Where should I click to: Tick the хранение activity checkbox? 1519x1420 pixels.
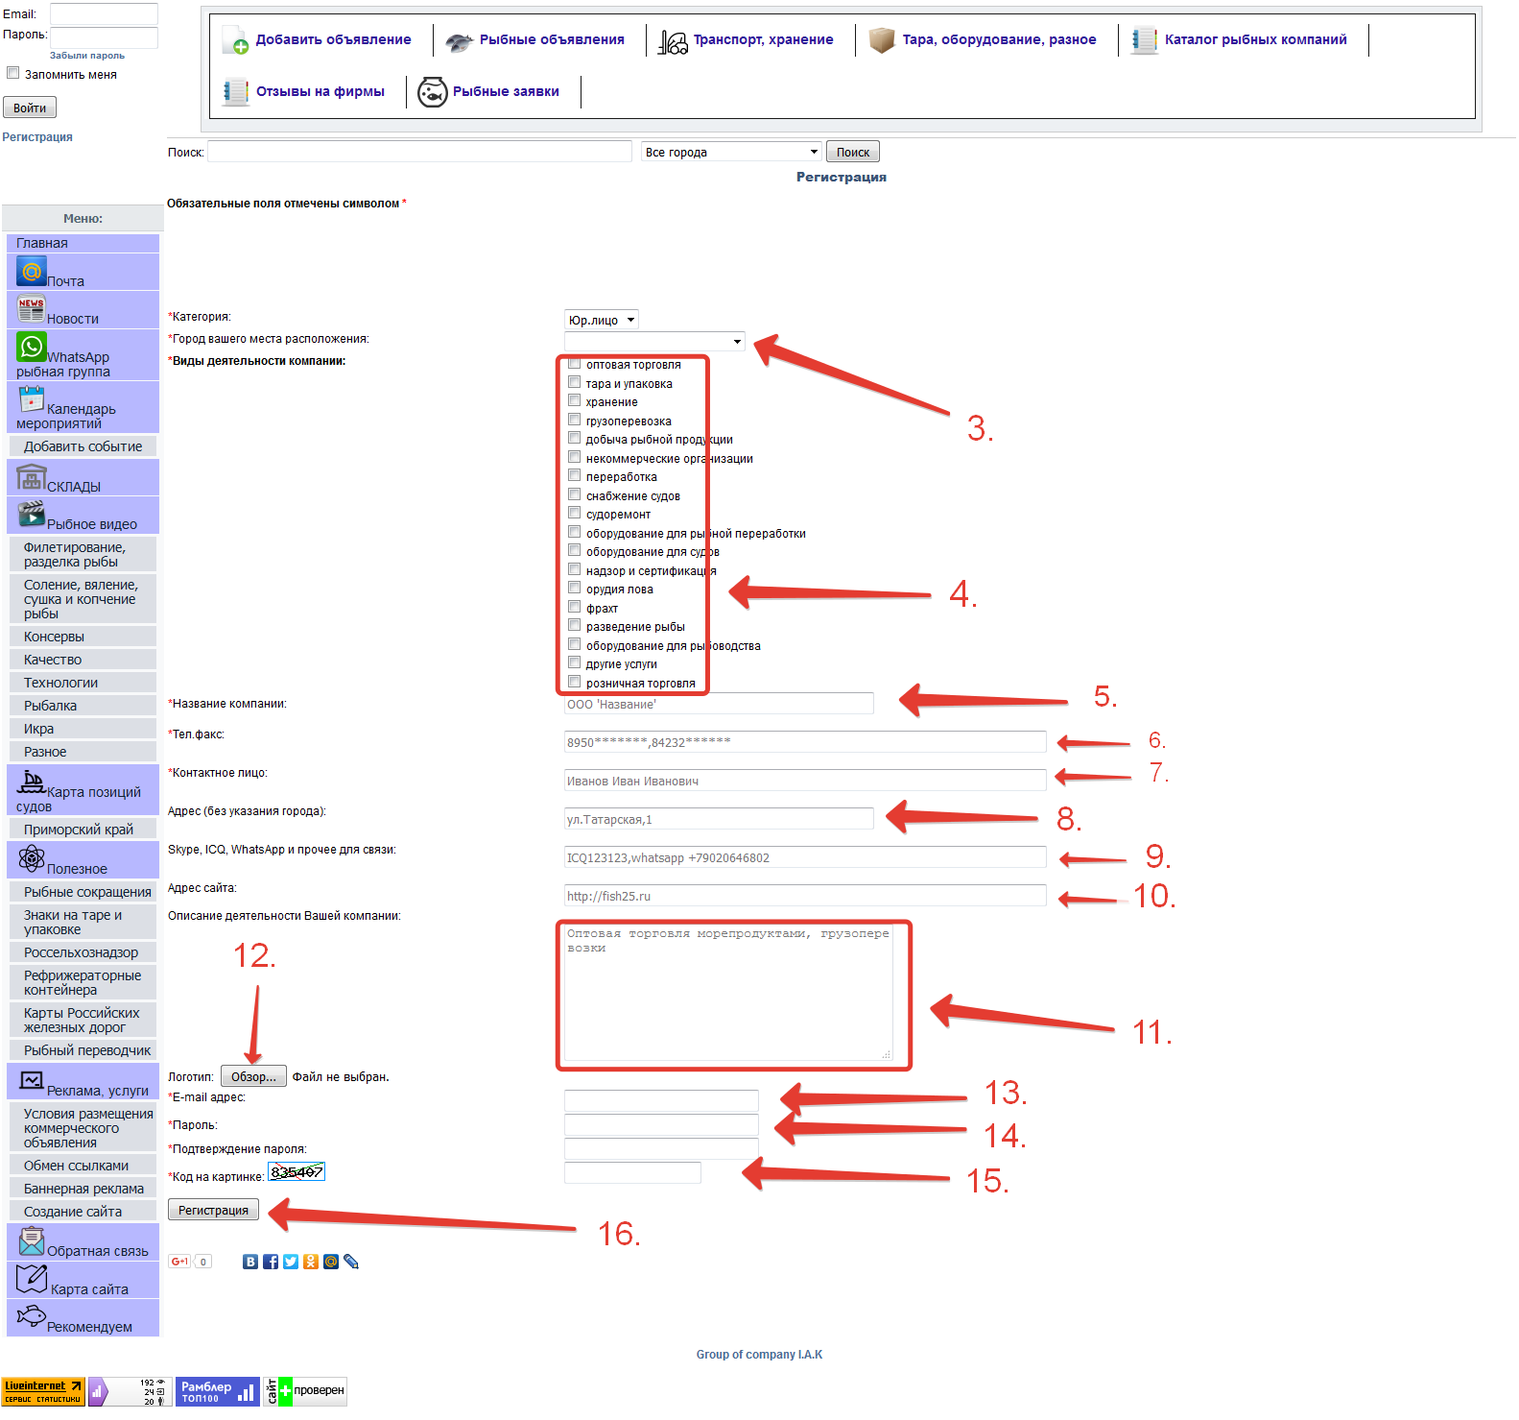(574, 401)
